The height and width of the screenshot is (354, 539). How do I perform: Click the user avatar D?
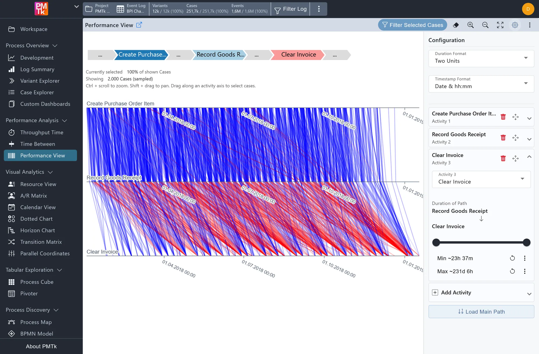528,9
